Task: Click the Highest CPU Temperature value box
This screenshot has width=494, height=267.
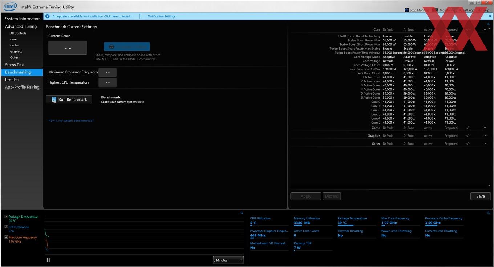Action: point(108,82)
